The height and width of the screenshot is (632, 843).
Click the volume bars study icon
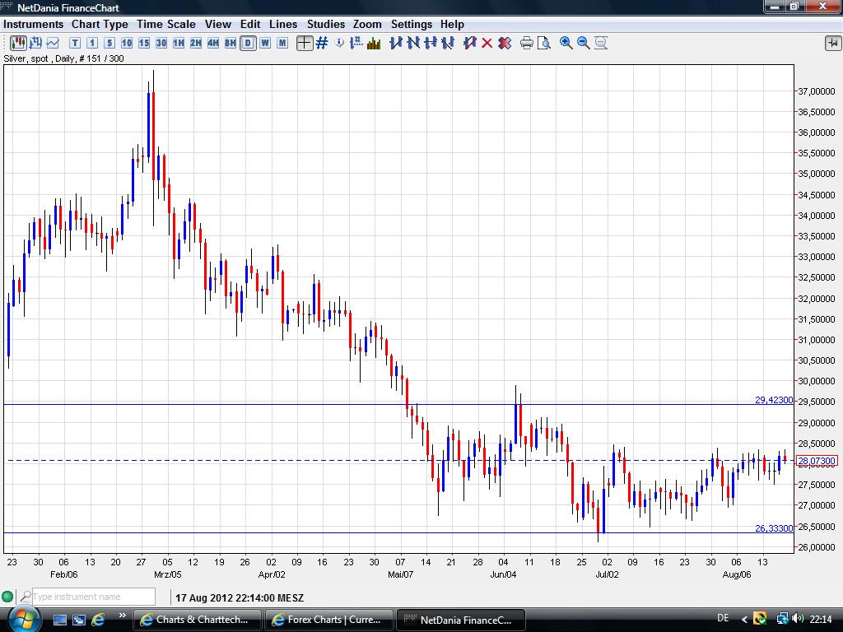pos(374,43)
